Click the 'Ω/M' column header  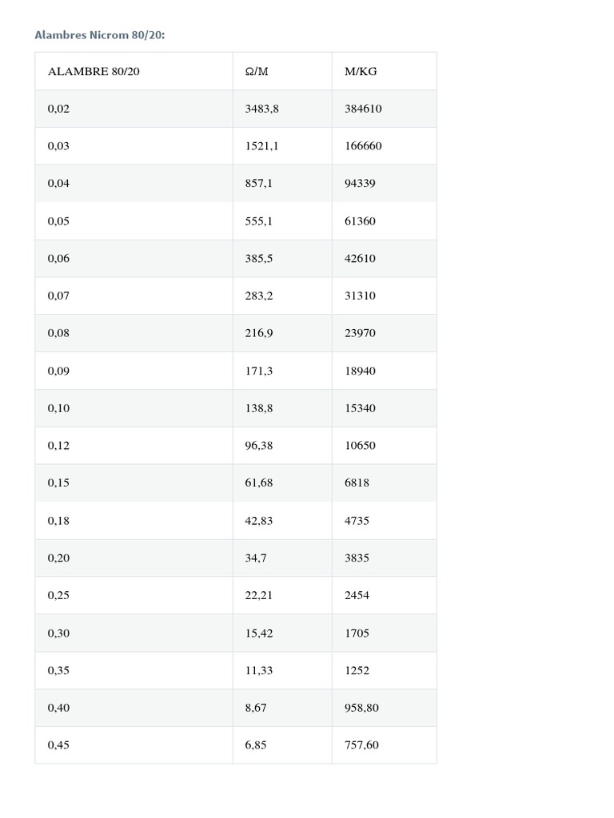pos(257,72)
